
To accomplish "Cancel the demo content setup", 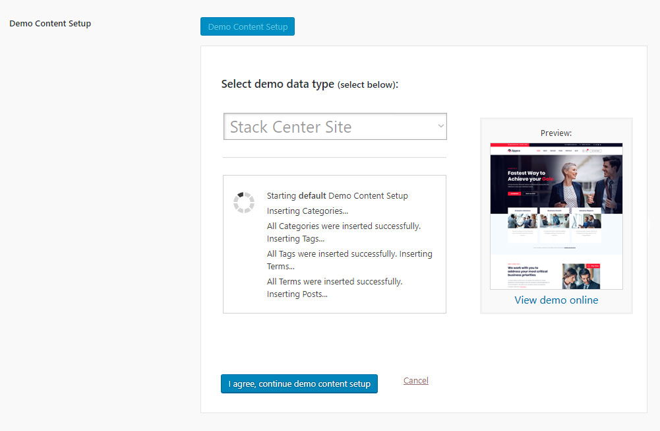I will click(416, 380).
